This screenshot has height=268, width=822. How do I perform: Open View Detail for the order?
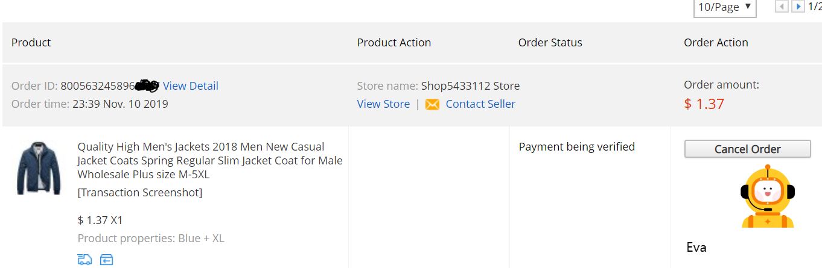(191, 86)
